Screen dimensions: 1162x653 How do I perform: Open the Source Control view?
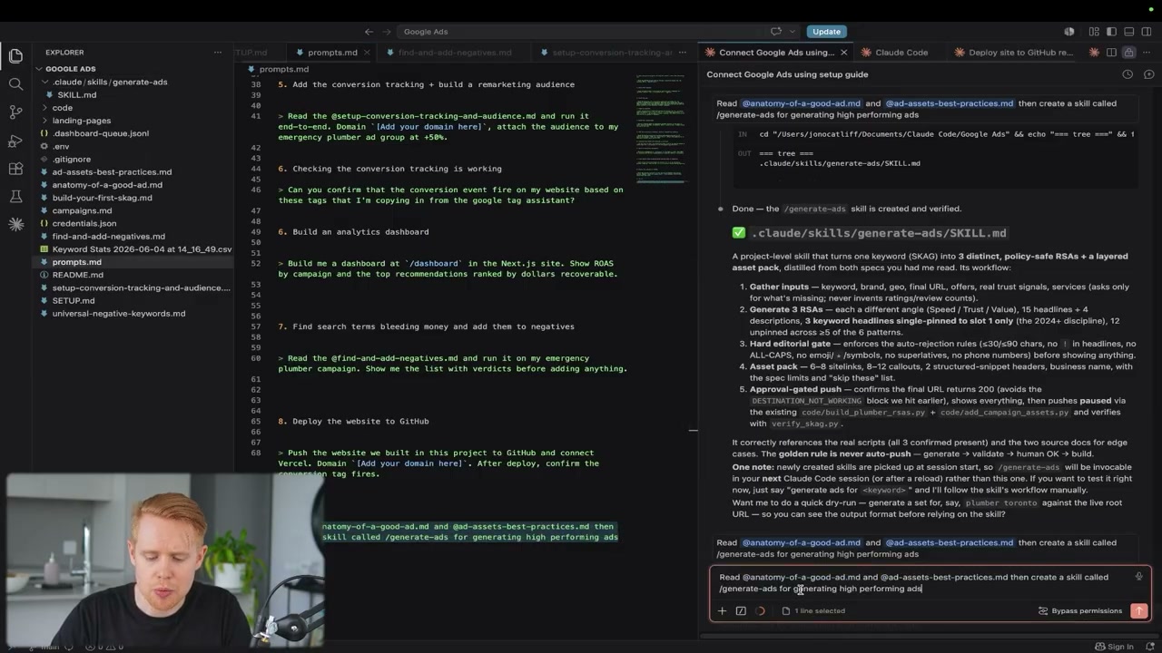coord(15,112)
